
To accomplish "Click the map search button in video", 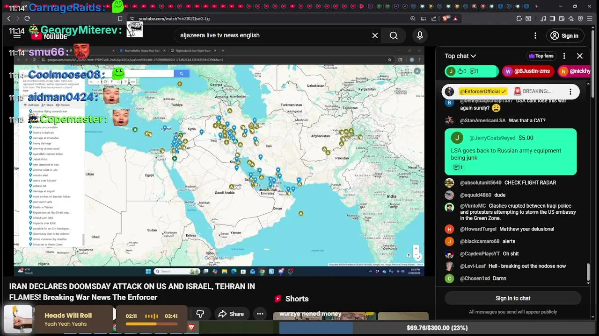I will coord(182,73).
